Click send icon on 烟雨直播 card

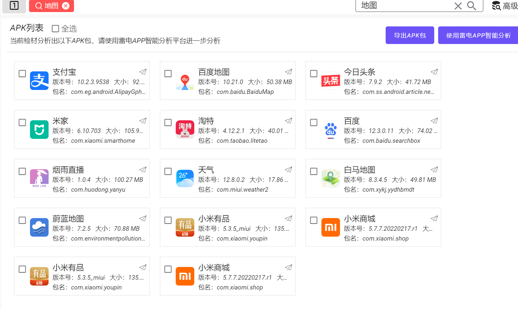coord(143,169)
